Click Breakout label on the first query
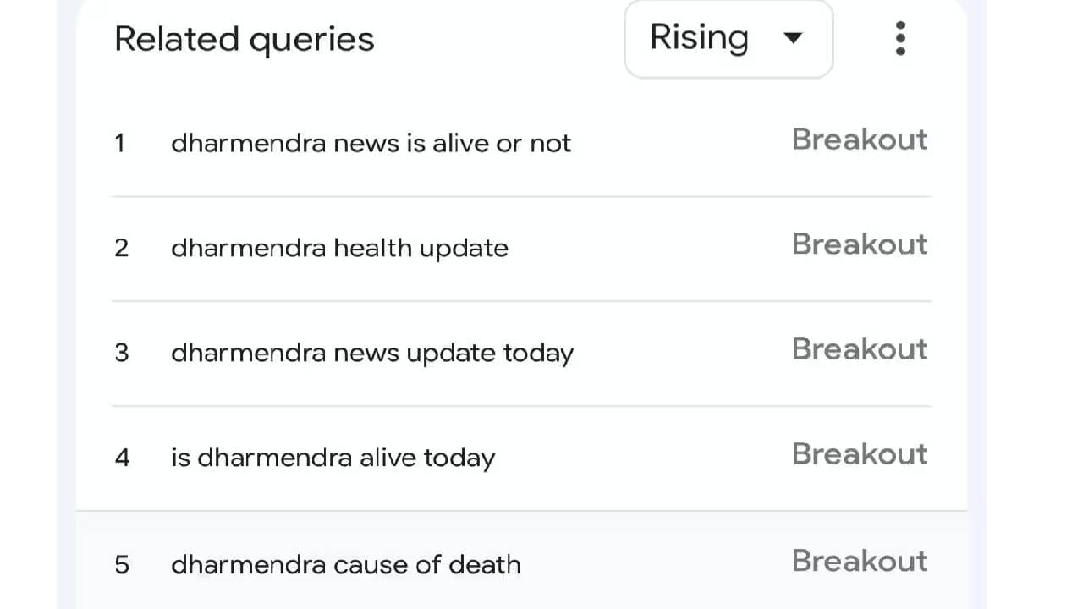 860,140
